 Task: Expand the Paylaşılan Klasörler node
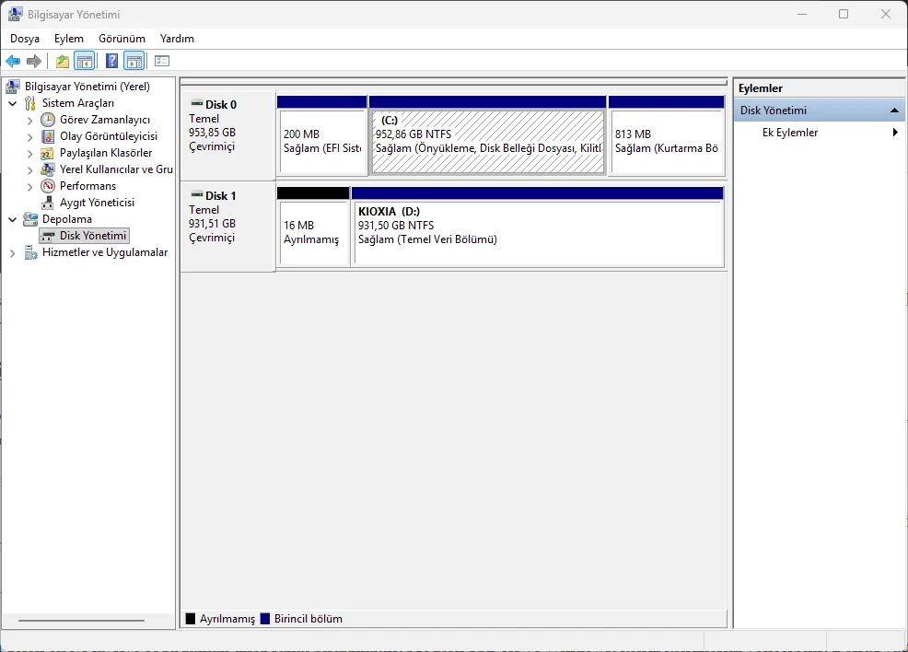tap(30, 154)
